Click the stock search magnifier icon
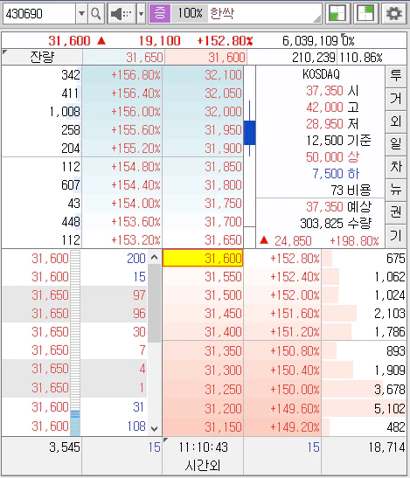The image size is (410, 478). [x=96, y=14]
